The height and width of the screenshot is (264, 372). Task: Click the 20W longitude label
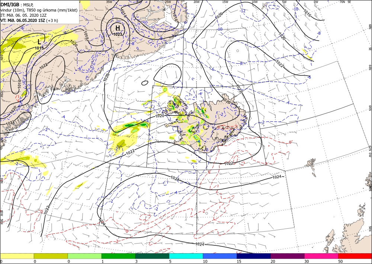(x=196, y=2)
